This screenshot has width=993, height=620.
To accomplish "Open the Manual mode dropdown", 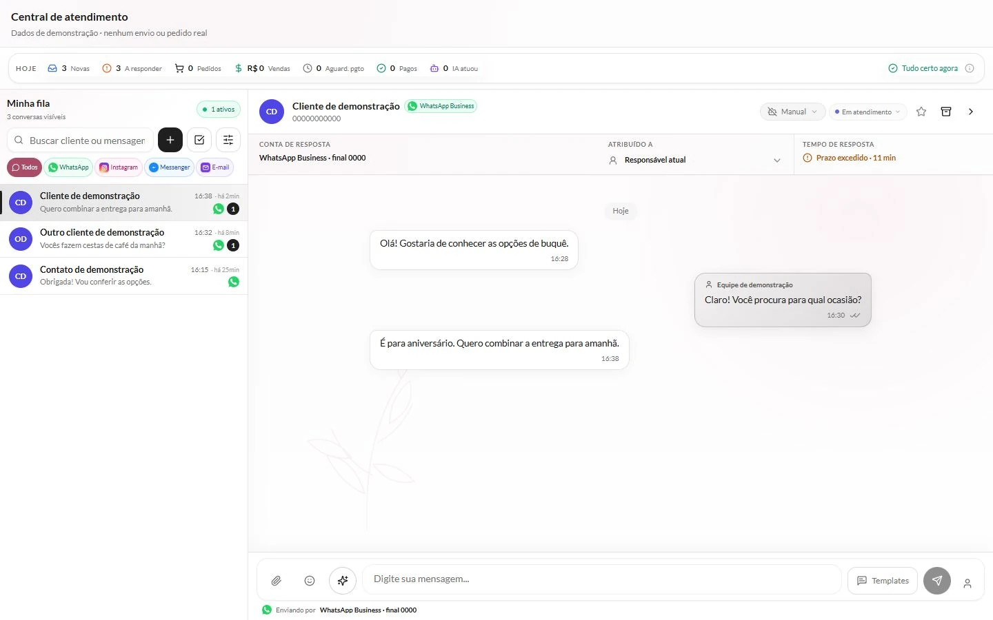I will pyautogui.click(x=792, y=112).
